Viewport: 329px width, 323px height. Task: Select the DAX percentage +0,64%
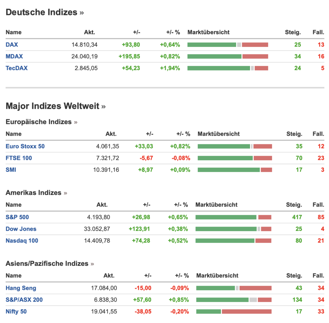coord(170,45)
